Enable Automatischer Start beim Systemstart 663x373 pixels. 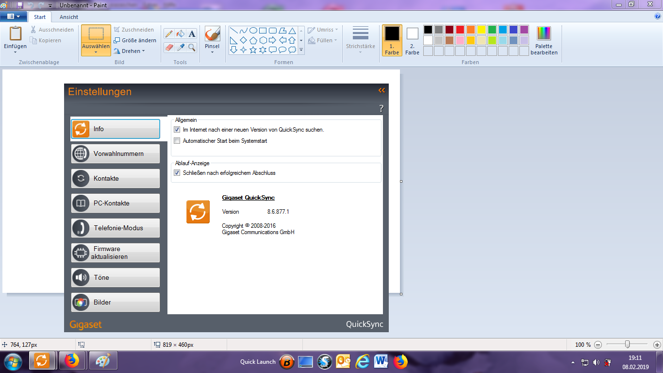pos(177,141)
